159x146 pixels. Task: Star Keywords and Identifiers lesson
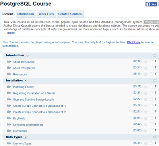pos(146,125)
